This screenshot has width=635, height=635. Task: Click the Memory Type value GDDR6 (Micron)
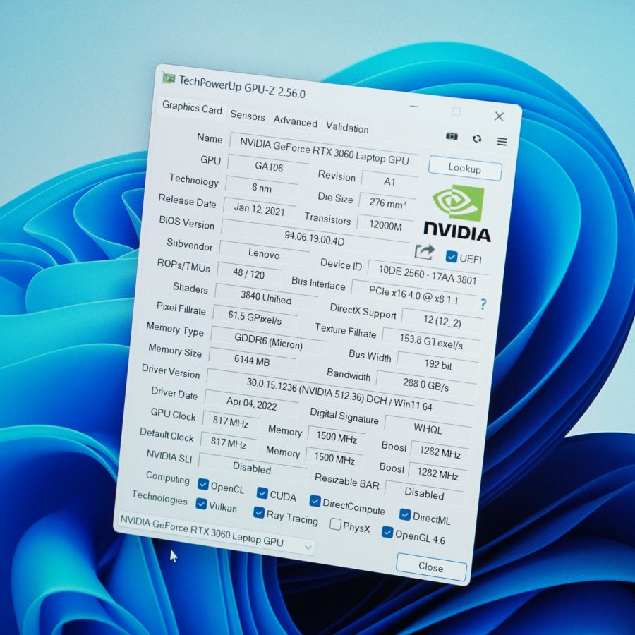coord(268,341)
